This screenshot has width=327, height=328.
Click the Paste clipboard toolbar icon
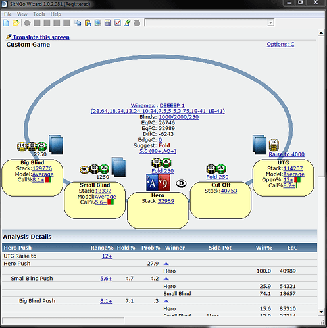[88, 23]
